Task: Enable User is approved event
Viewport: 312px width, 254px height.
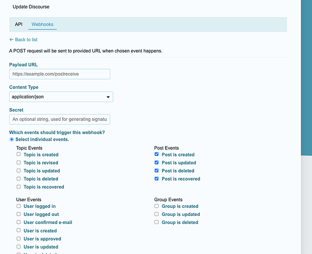Action: tap(19, 238)
